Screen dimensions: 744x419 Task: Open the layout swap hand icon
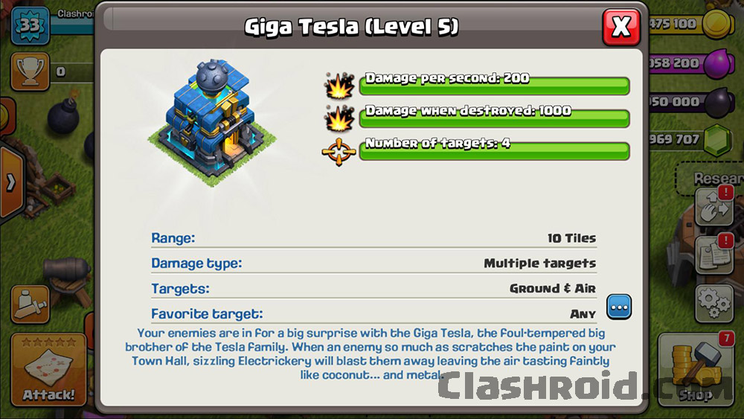(714, 207)
